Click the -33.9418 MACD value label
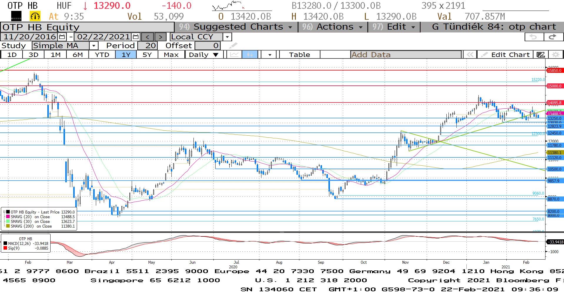564x301 pixels. 555,242
